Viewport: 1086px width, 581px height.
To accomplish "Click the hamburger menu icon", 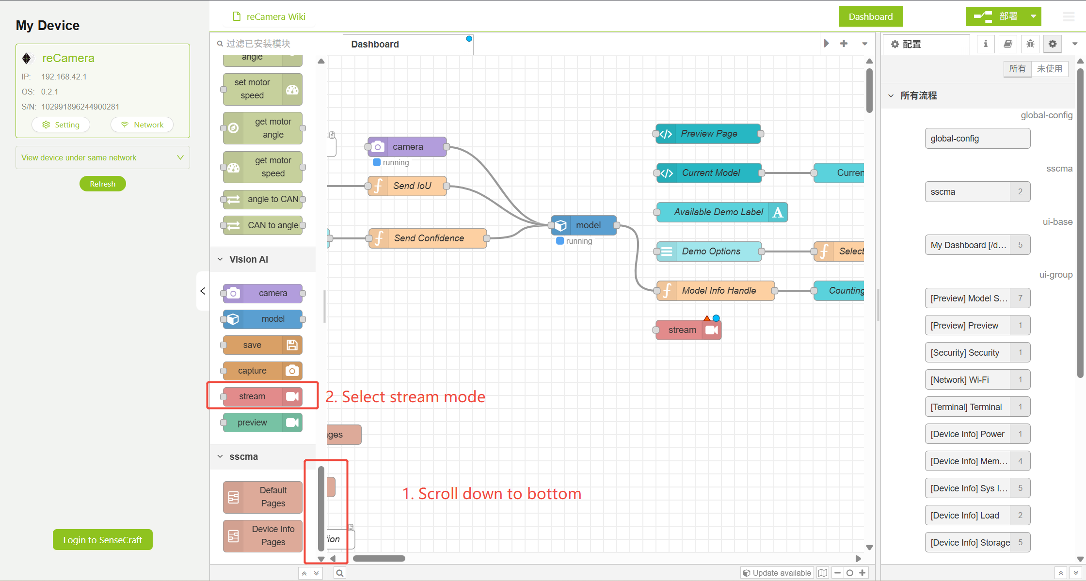I will pyautogui.click(x=1069, y=16).
